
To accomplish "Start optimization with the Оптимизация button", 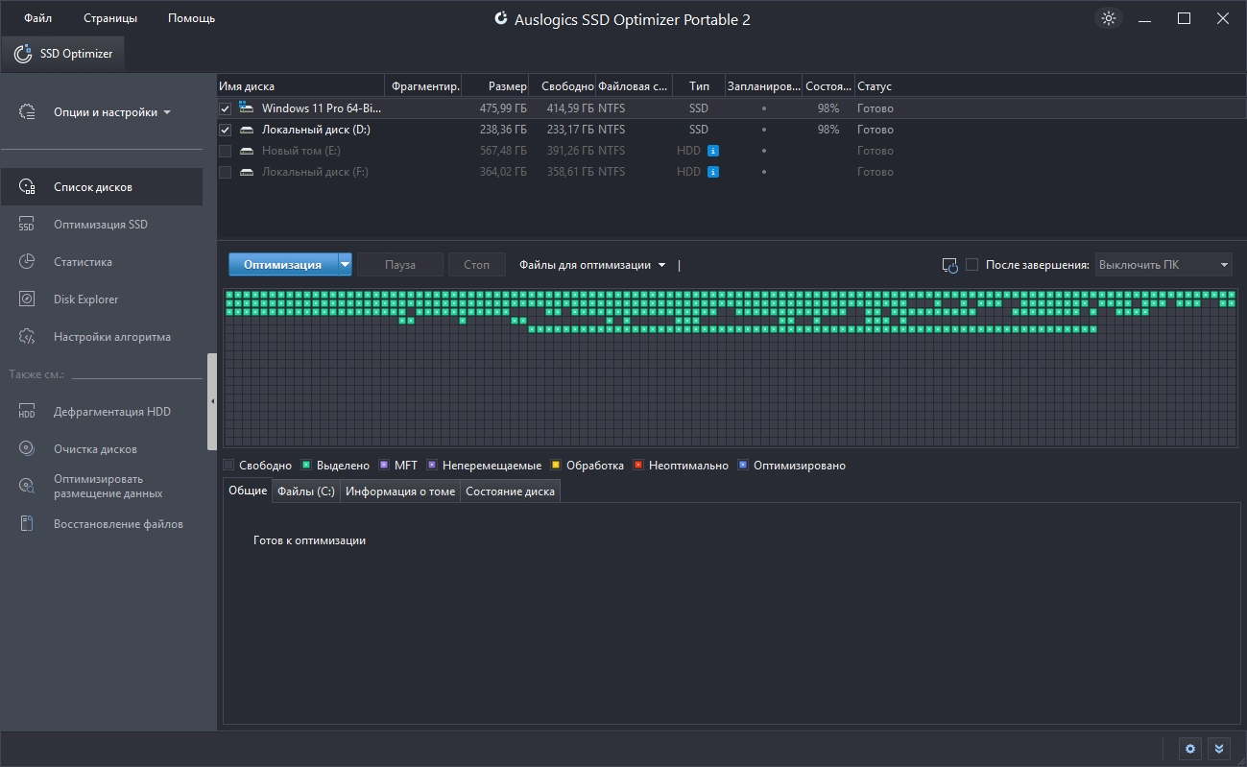I will 283,265.
